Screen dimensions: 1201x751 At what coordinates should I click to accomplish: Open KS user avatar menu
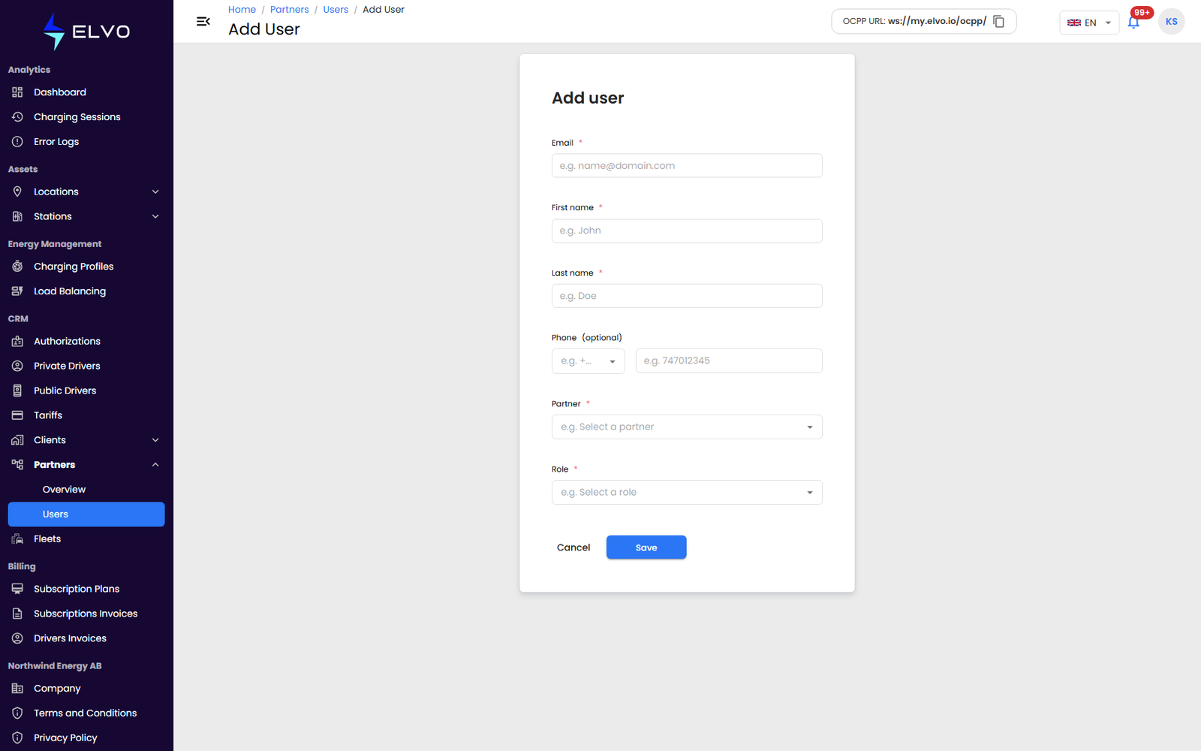pyautogui.click(x=1171, y=22)
